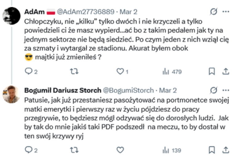This screenshot has width=237, height=158.
Task: Open Bogumił Dariusz Storch's avatar
Action: click(x=11, y=94)
